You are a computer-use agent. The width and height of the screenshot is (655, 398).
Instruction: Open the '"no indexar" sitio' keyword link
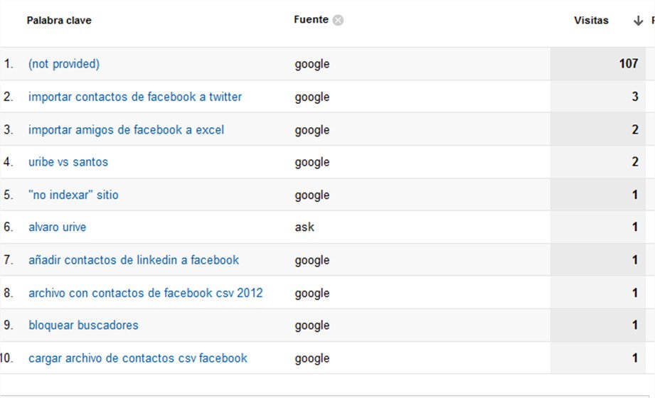pyautogui.click(x=73, y=195)
